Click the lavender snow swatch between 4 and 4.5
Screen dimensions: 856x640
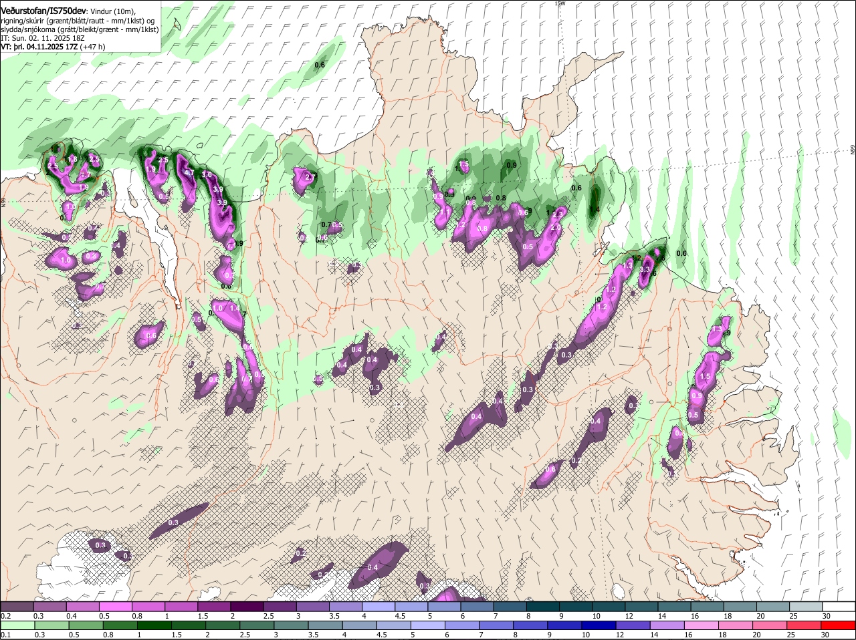[x=377, y=606]
